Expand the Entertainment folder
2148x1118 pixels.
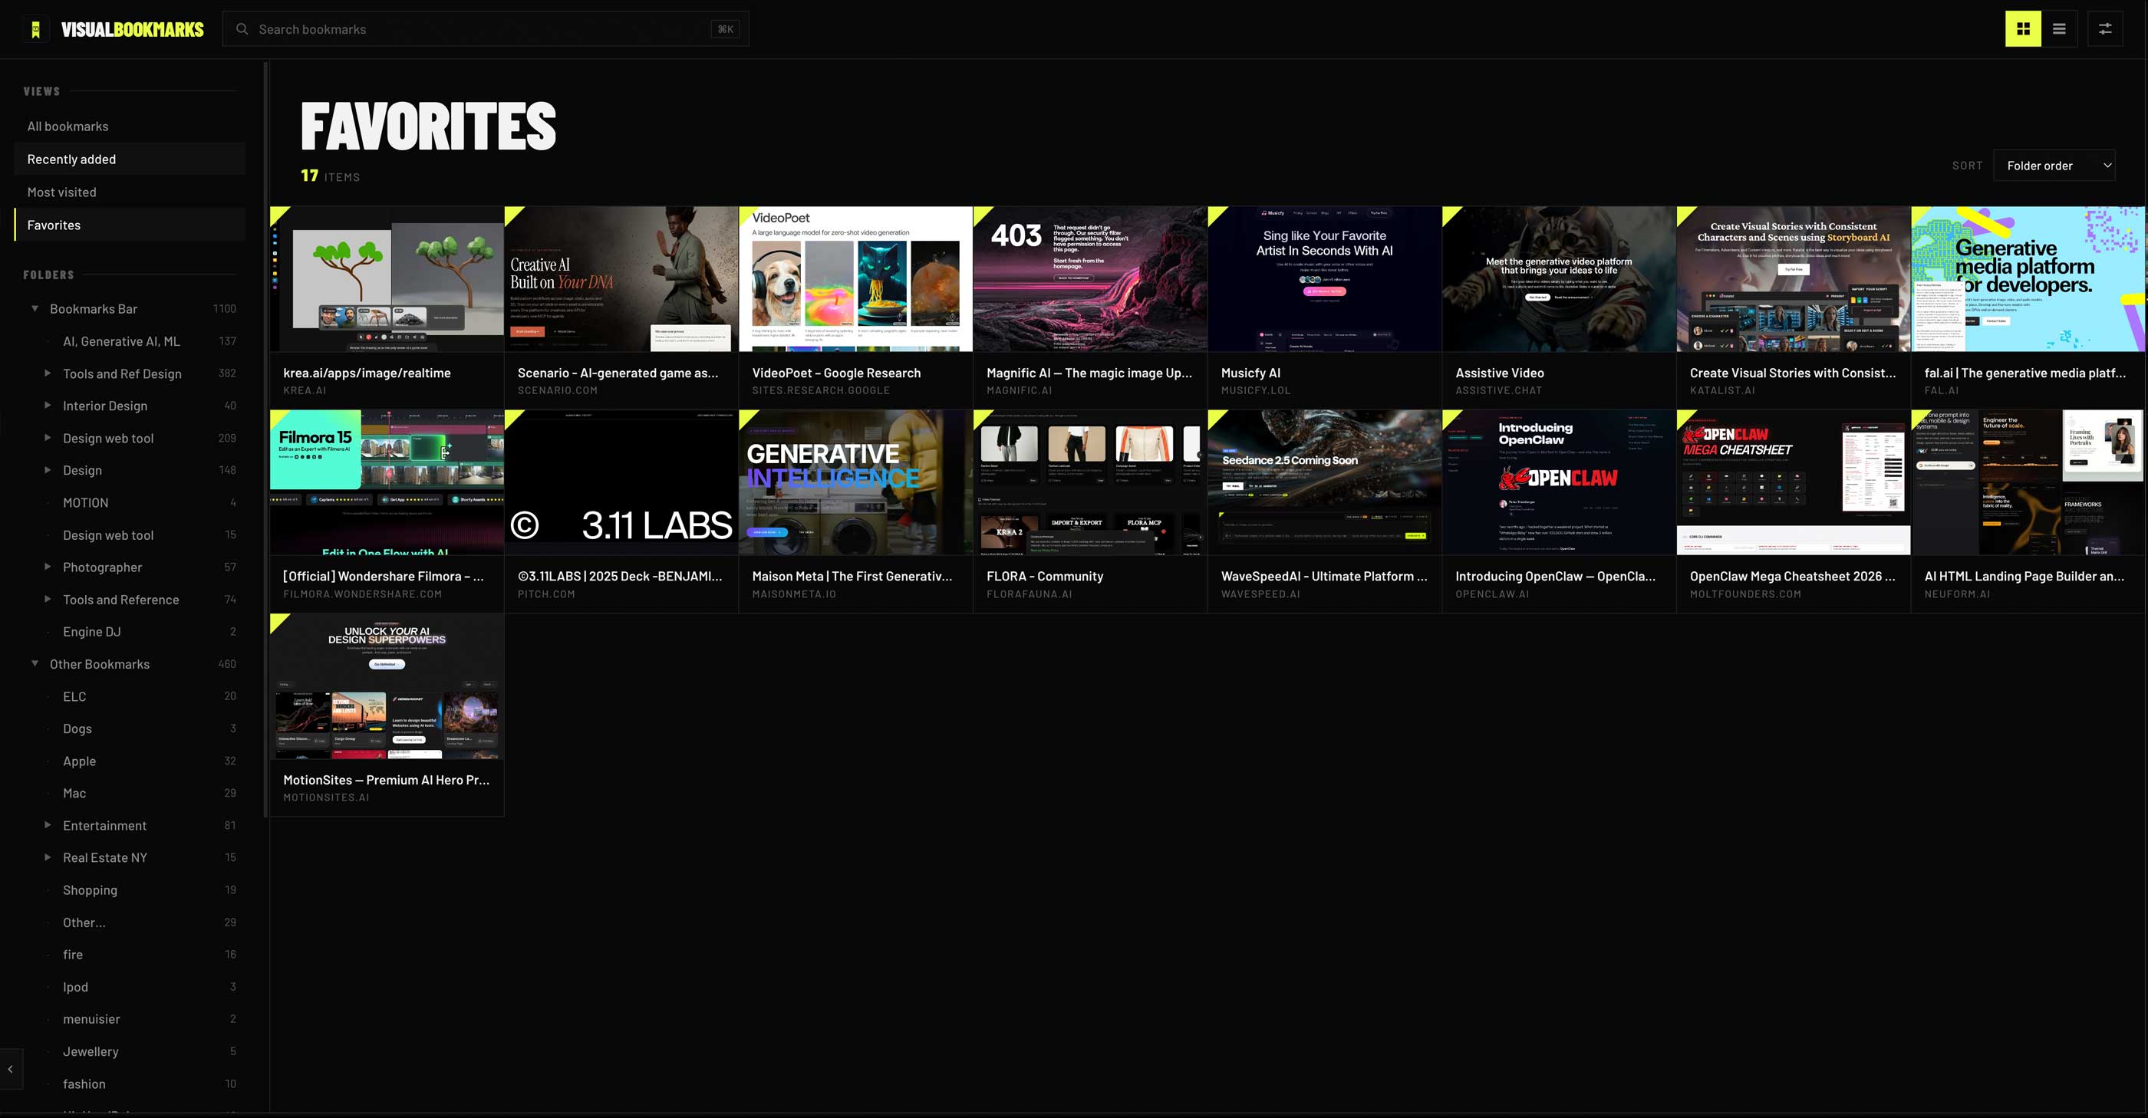[x=48, y=825]
